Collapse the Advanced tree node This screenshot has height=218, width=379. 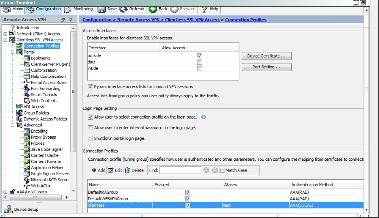(x=13, y=125)
